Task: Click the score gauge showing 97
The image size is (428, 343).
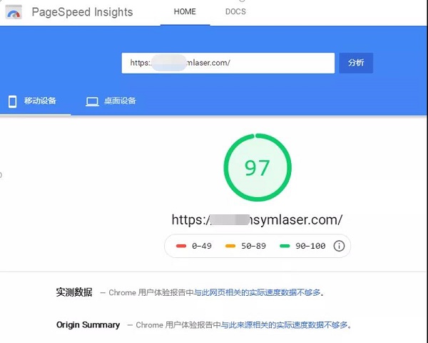Action: (x=258, y=167)
